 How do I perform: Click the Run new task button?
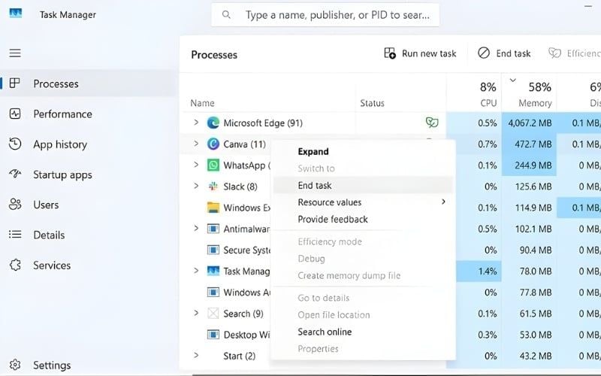[x=420, y=53]
